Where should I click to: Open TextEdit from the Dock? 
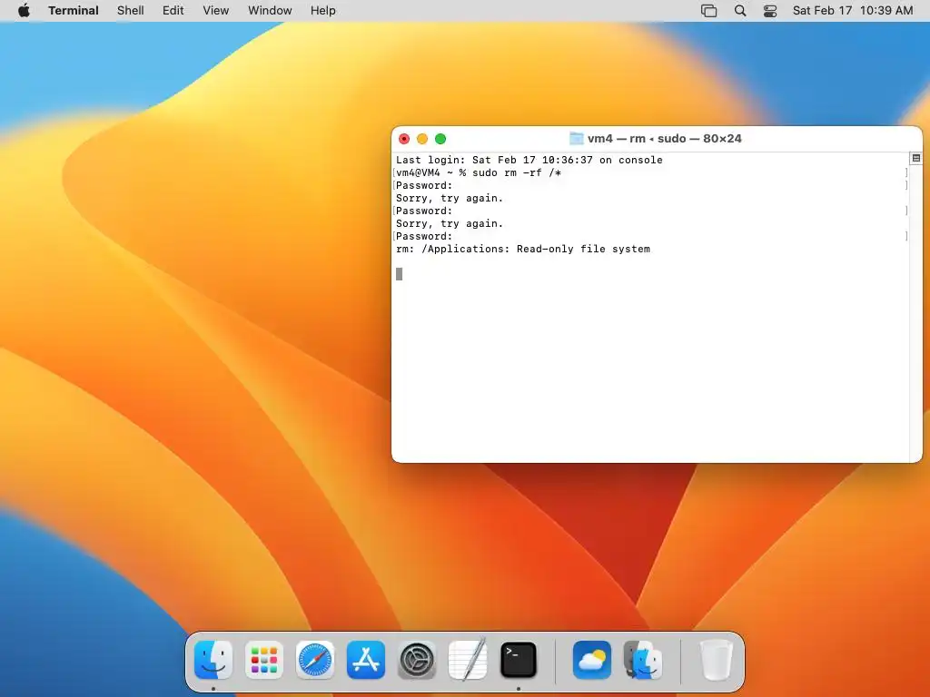468,660
